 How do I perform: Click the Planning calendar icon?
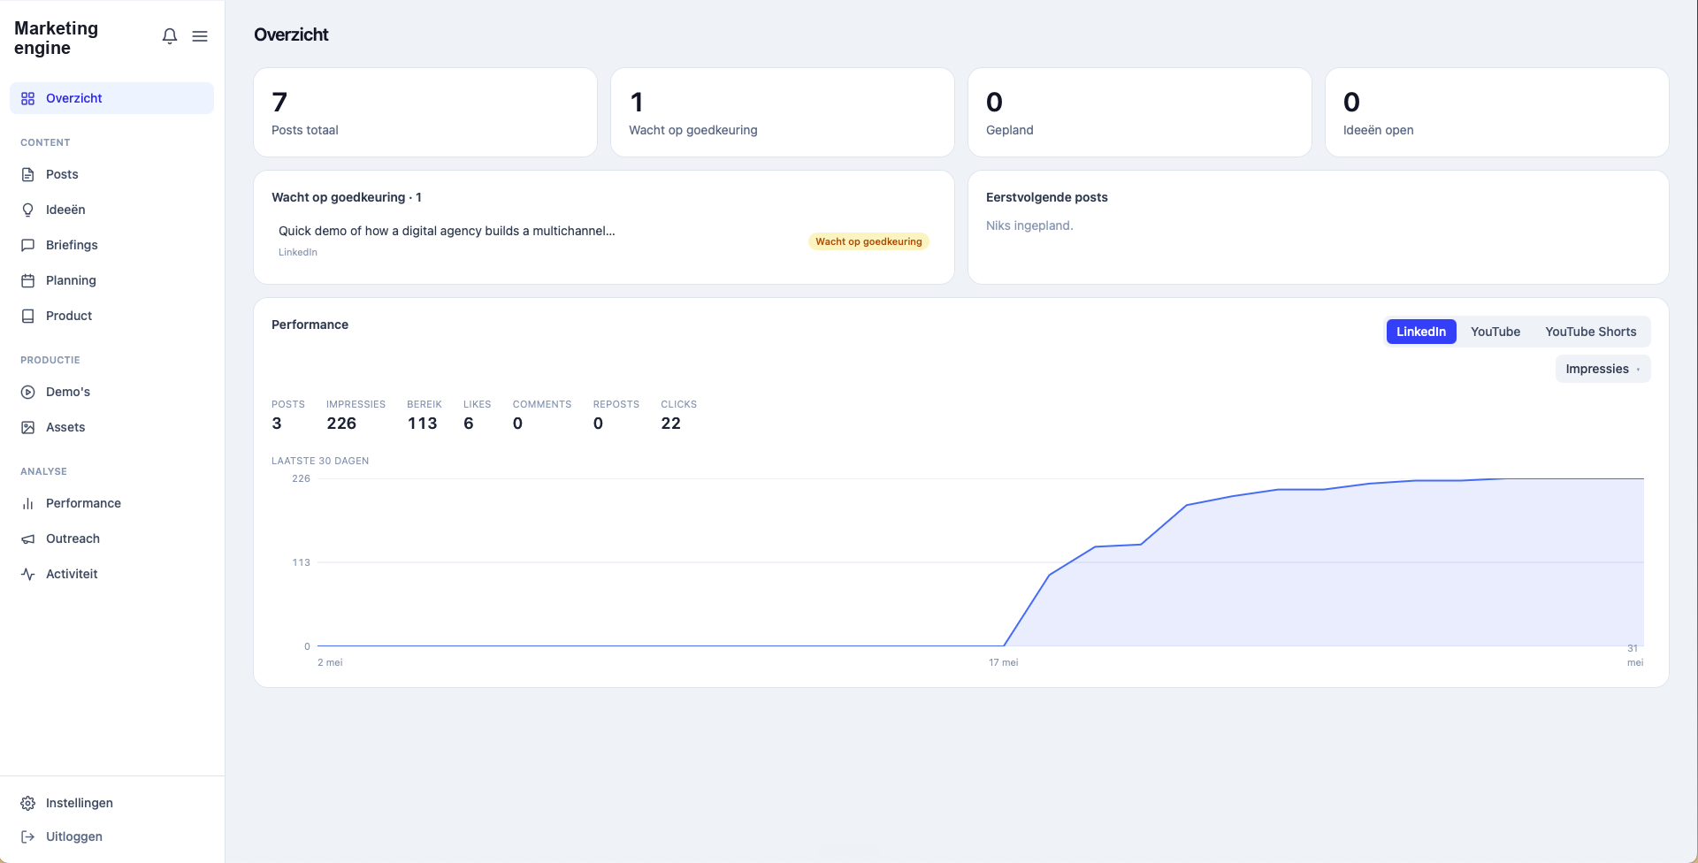(x=28, y=280)
